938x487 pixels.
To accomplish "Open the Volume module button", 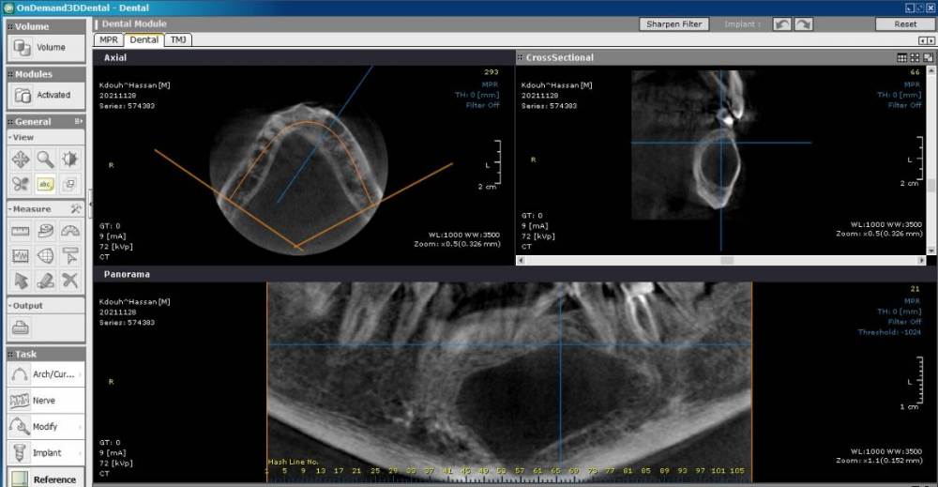I will coord(45,47).
